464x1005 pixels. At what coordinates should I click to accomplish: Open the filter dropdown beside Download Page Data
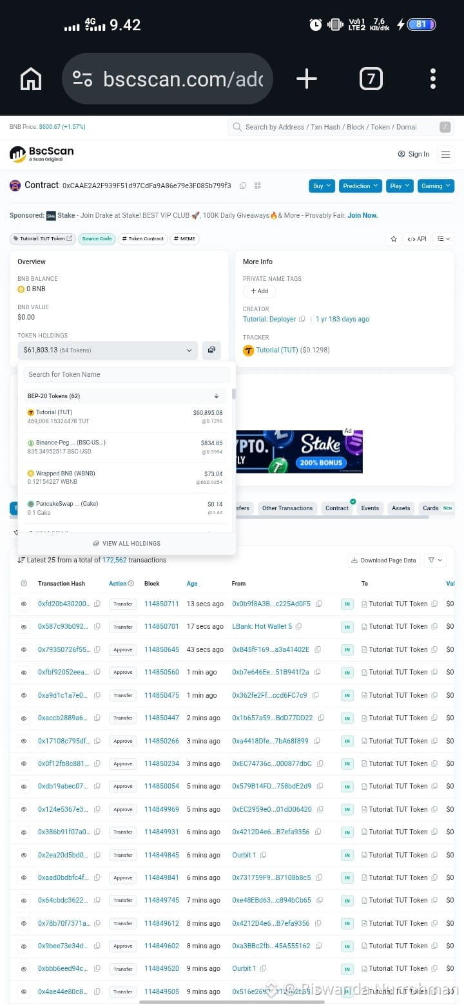pos(436,560)
